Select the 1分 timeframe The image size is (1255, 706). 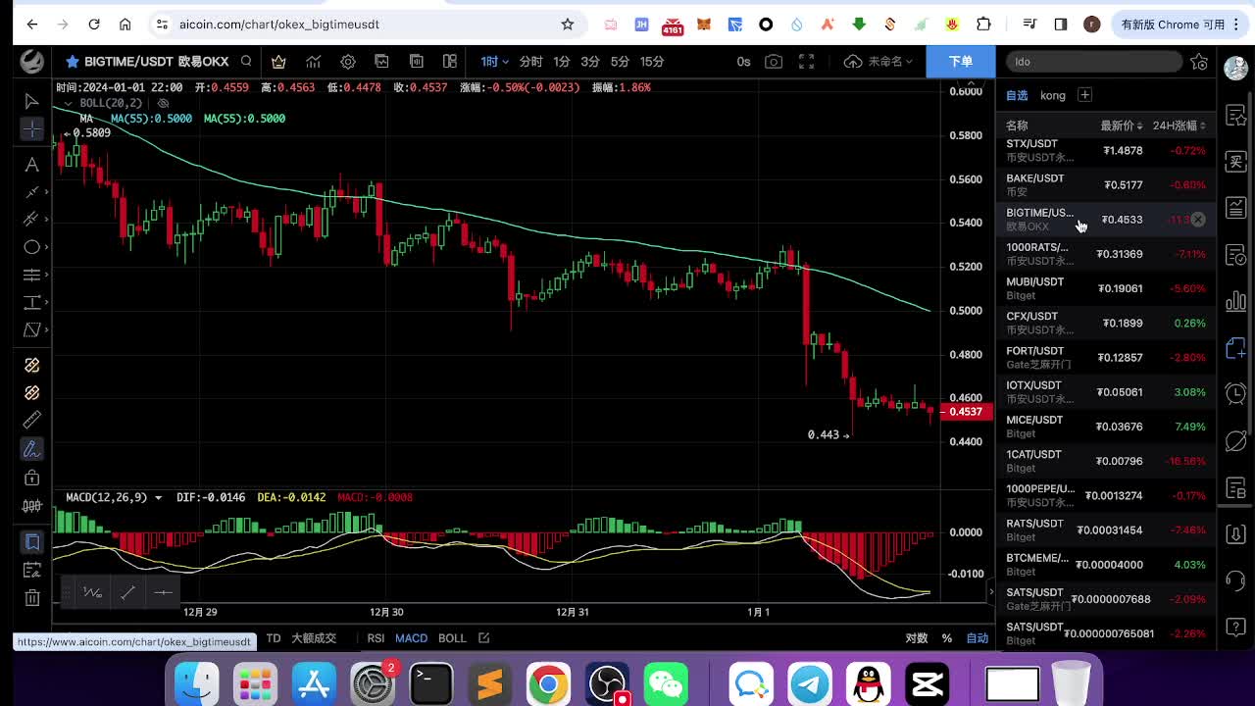pos(562,62)
